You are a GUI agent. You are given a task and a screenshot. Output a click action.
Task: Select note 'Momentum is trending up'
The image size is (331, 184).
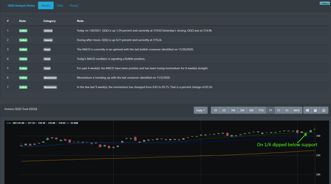point(123,78)
